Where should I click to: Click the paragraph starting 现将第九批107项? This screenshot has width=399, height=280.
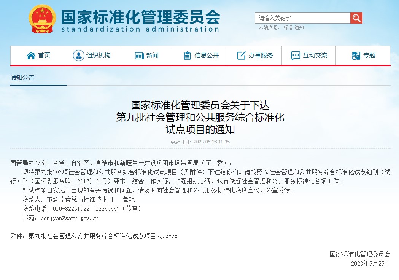point(200,177)
